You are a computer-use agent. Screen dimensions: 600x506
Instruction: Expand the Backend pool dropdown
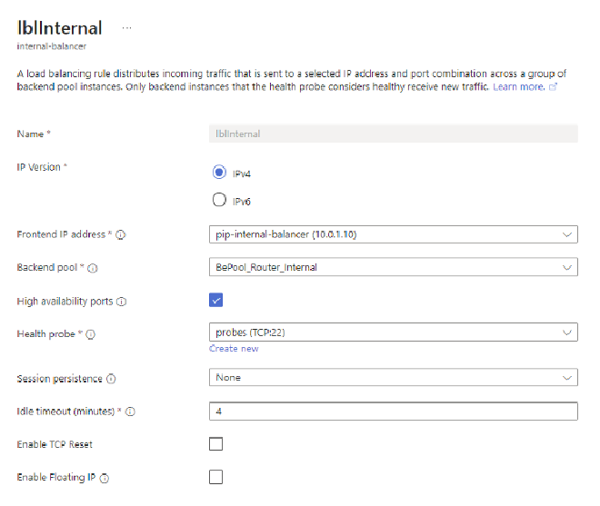point(393,267)
